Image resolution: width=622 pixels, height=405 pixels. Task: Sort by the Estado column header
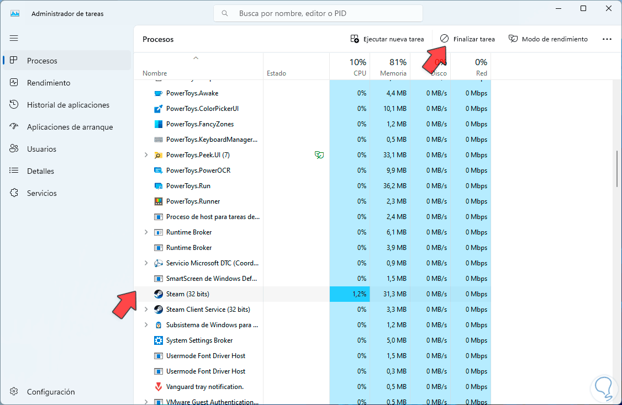point(296,66)
